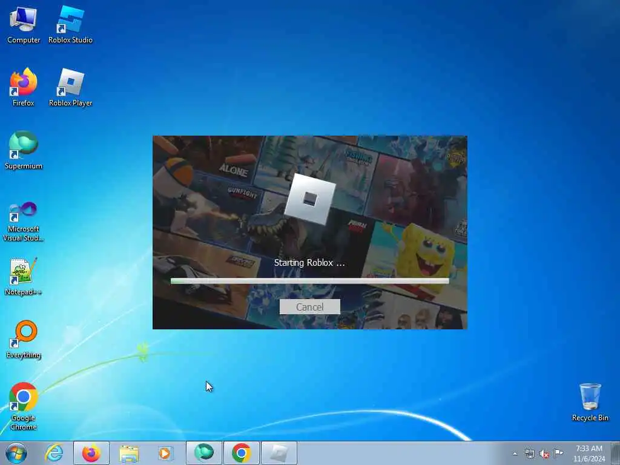
Task: Click the Starting Roblox progress bar
Action: 309,281
